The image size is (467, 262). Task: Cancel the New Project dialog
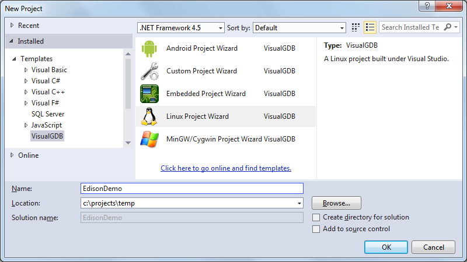coord(433,247)
